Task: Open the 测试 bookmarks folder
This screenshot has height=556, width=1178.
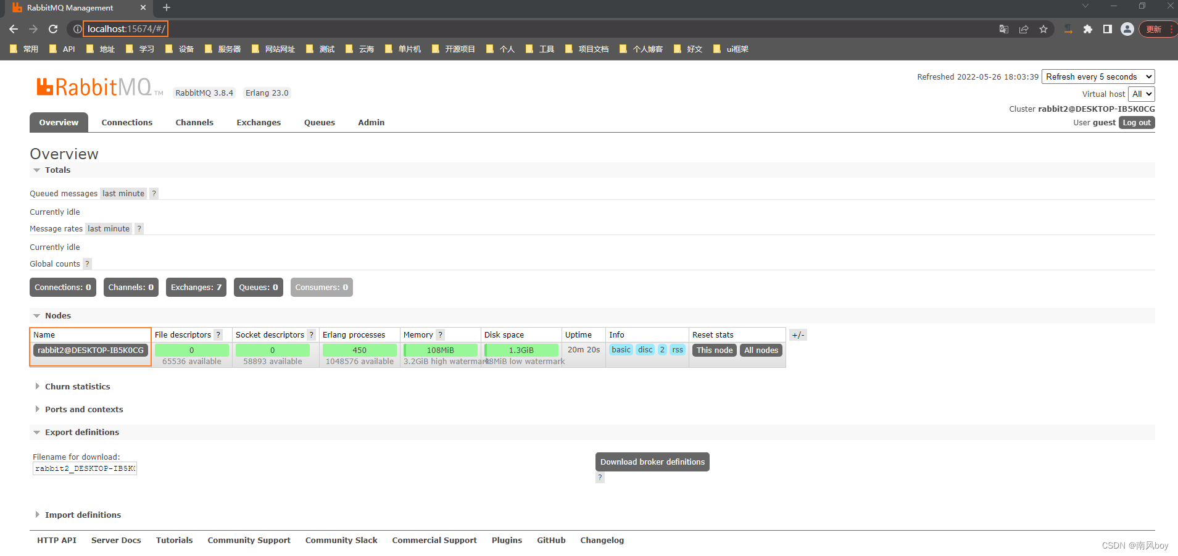Action: (x=320, y=49)
